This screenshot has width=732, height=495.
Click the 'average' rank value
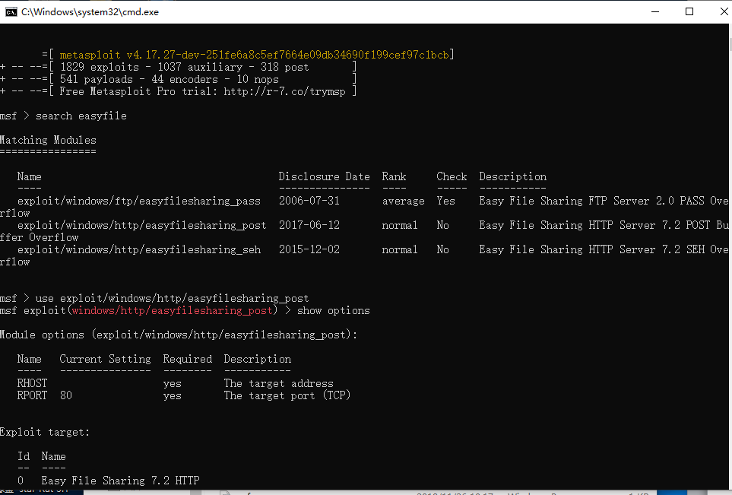[404, 201]
